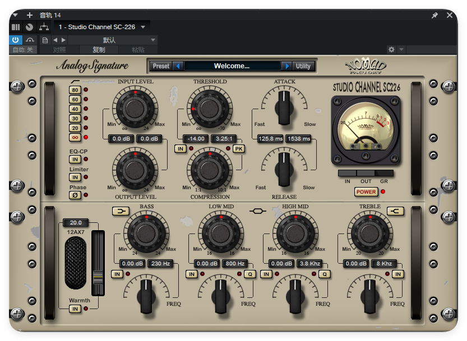Click the 复制 copy option
Viewport: 467px width, 341px height.
[x=99, y=50]
